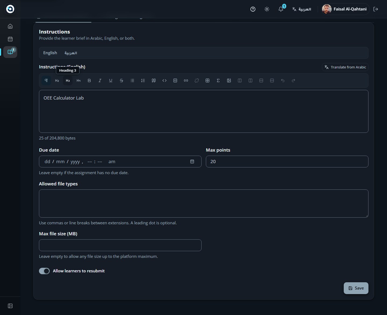Select the paragraph format button

46,80
